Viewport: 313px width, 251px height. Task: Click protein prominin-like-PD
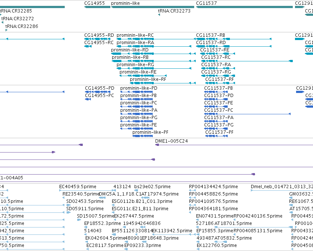tap(139, 89)
